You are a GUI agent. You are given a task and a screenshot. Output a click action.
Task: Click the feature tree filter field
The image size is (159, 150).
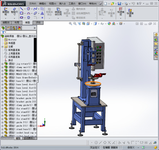tap(19, 32)
